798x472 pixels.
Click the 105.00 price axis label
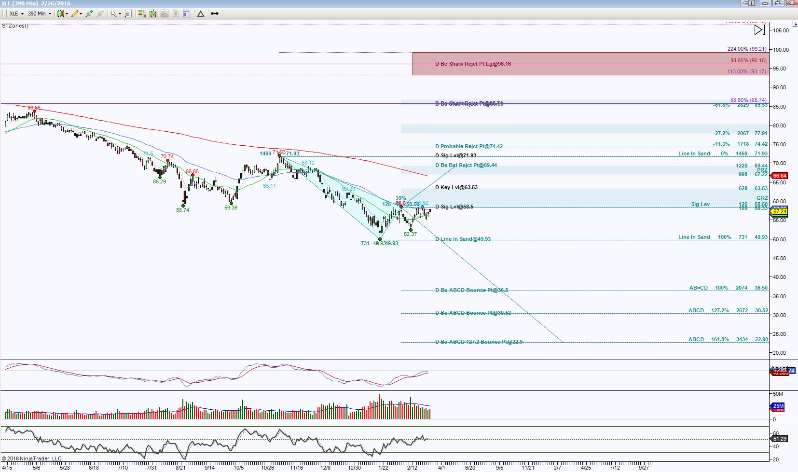coord(781,30)
